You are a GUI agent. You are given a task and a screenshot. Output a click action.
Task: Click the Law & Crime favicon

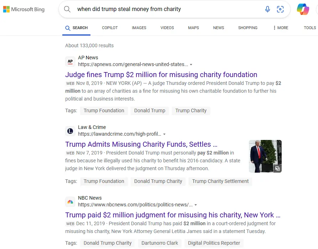(70, 131)
